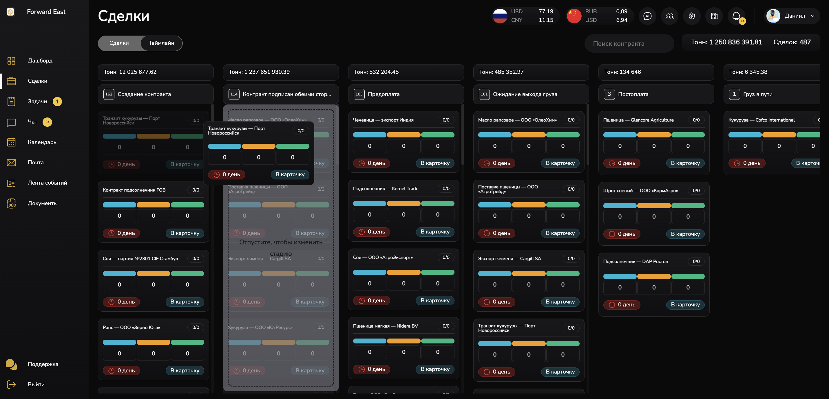This screenshot has width=829, height=399.
Task: Open Лента событий menu item
Action: 47,183
